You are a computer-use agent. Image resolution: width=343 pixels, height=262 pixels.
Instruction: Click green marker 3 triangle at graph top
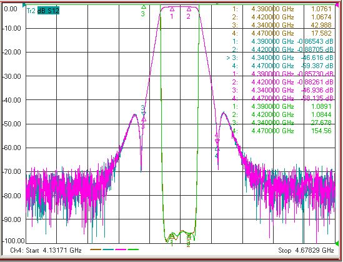click(x=144, y=7)
